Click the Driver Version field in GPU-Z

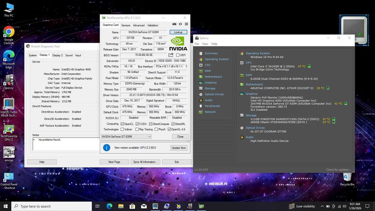[x=153, y=95]
